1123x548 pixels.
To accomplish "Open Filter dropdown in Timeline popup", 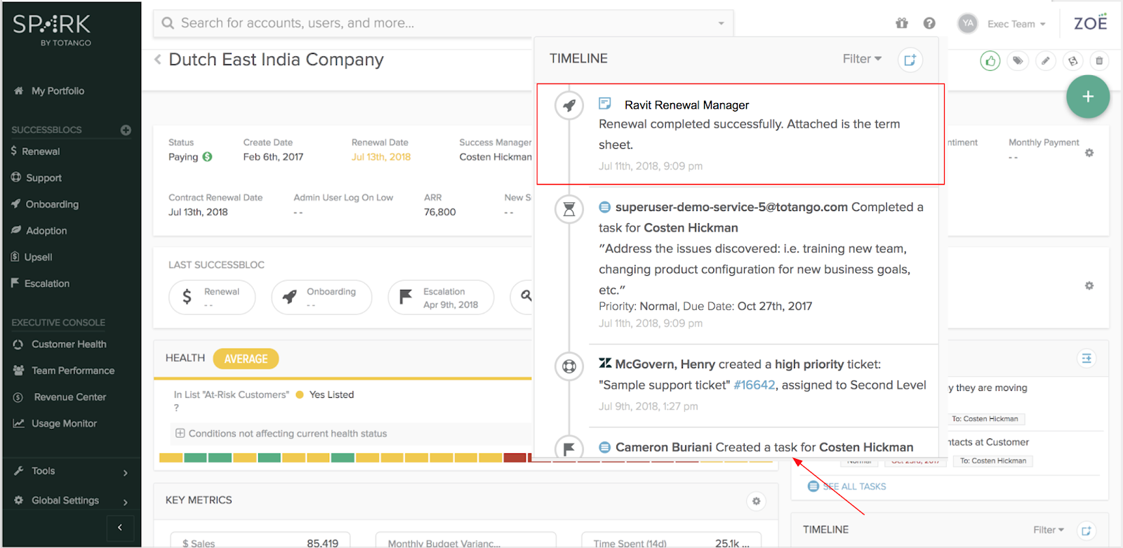I will pos(862,59).
